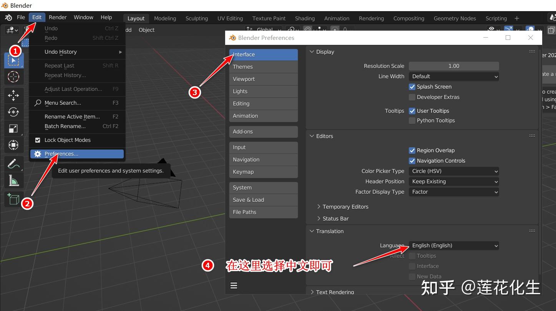
Task: Add a new workspace with plus
Action: 517,18
